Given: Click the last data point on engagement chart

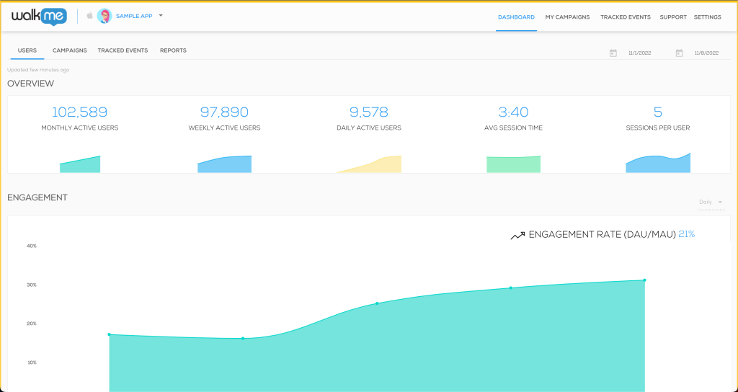Looking at the screenshot, I should 644,280.
